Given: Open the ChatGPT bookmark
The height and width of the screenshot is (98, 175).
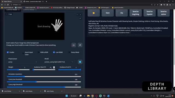Looking at the screenshot, I should (18, 8).
